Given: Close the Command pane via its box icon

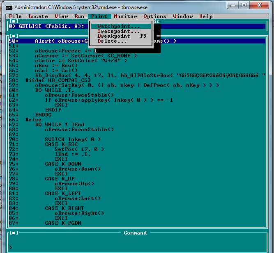Looking at the screenshot, I should point(14,233).
